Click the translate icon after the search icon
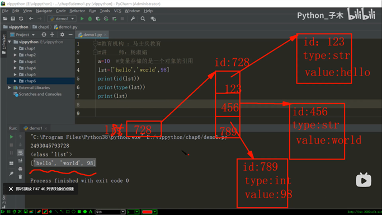Screen dimensions: 382x215 click(153, 19)
